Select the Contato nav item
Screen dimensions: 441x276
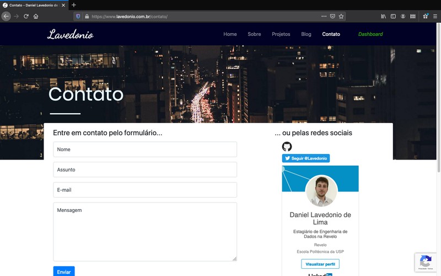click(331, 34)
